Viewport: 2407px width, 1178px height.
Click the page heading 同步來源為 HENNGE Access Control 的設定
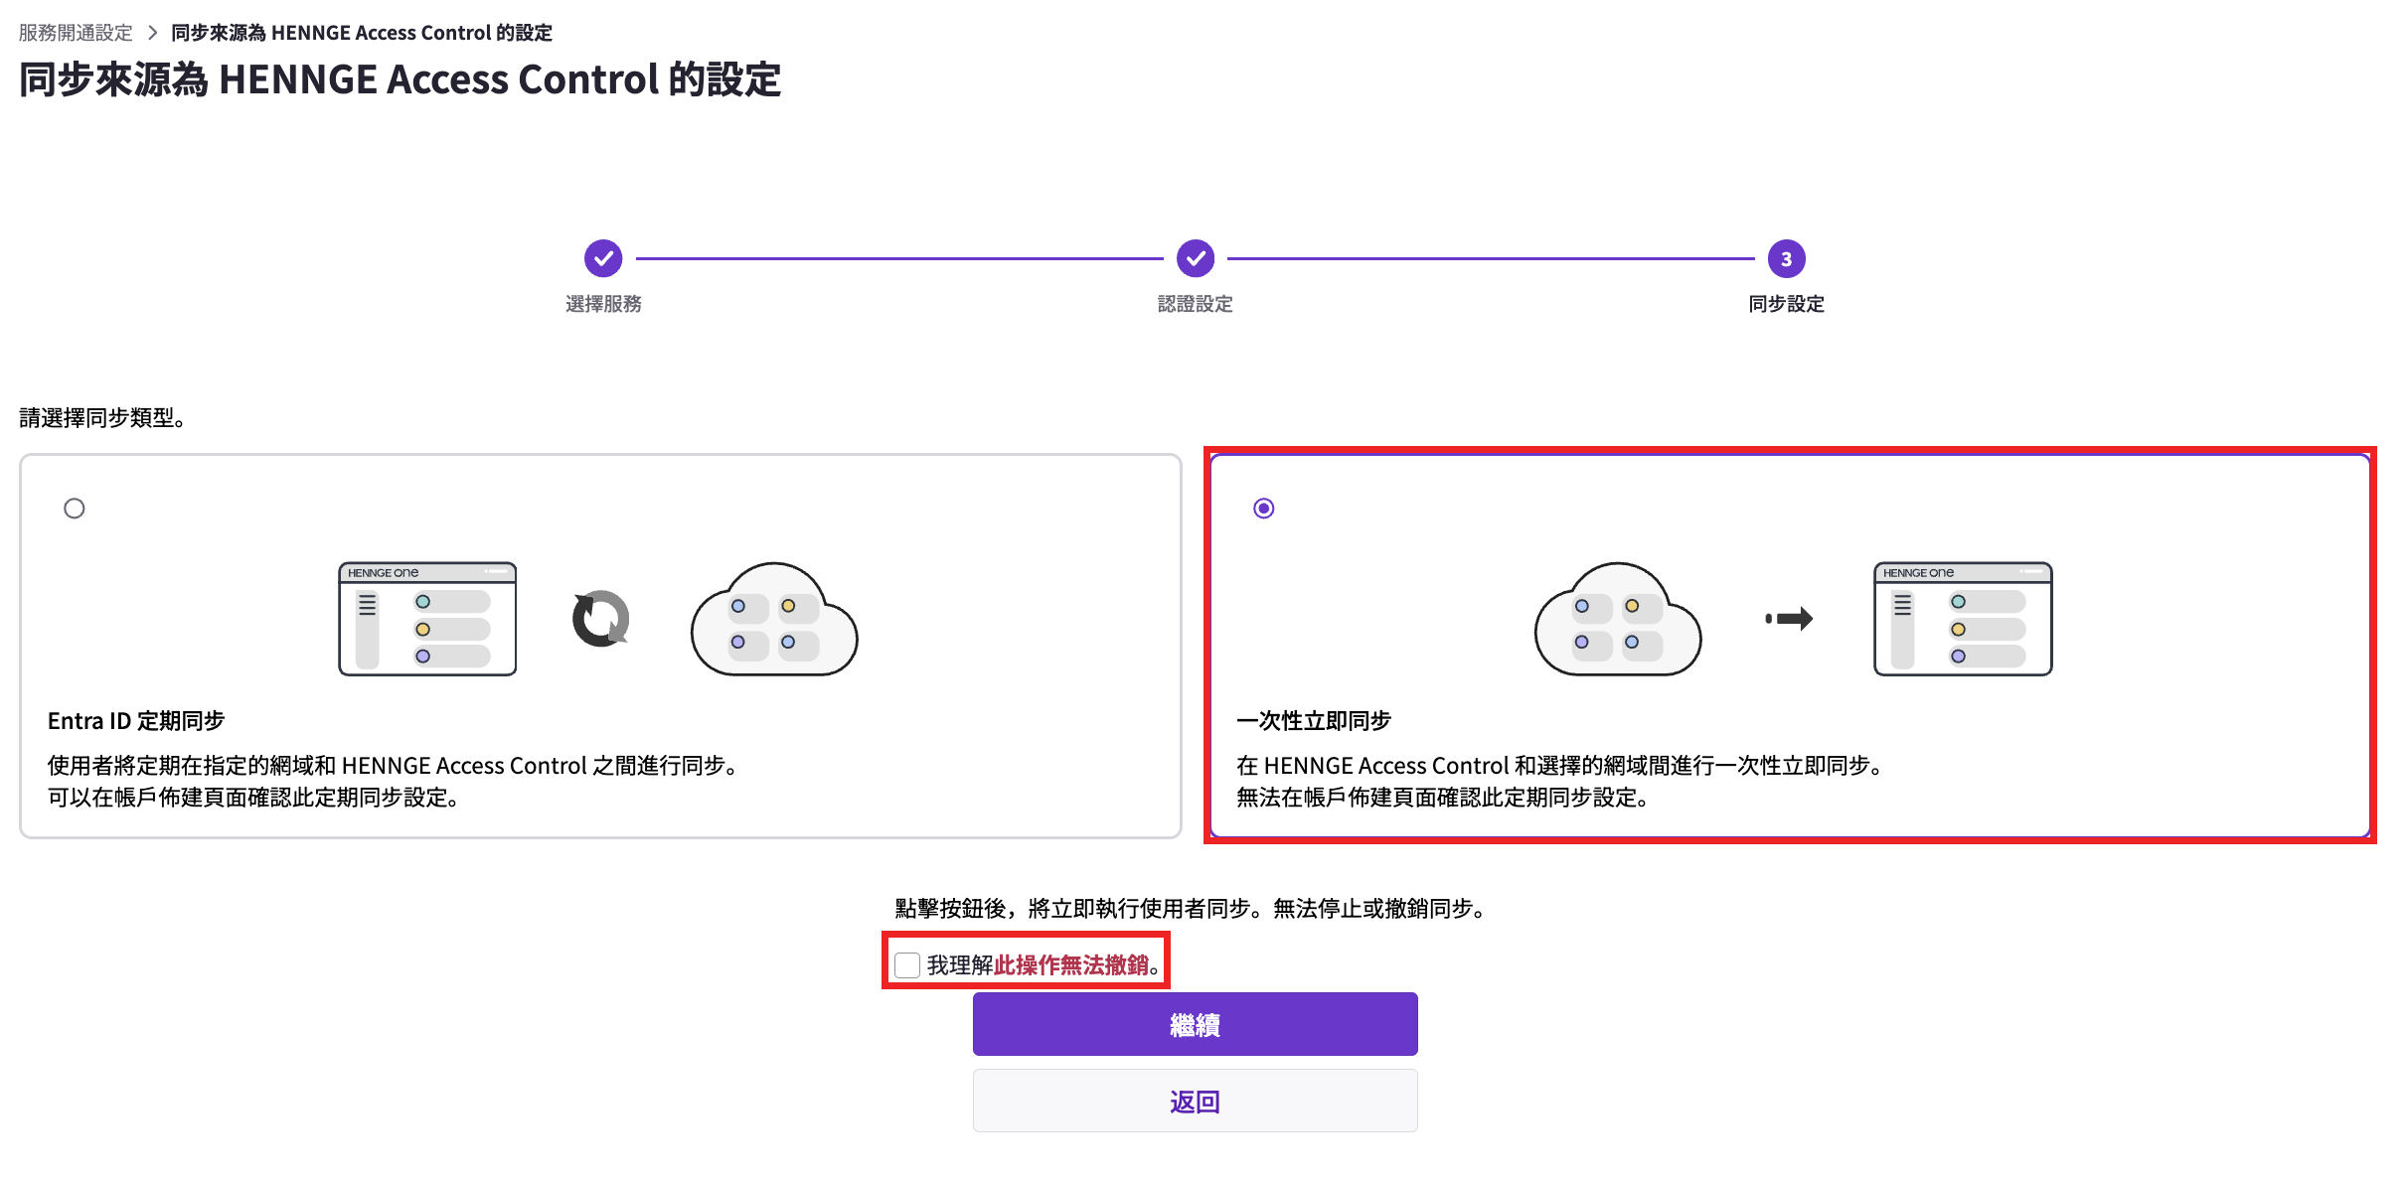pyautogui.click(x=401, y=79)
